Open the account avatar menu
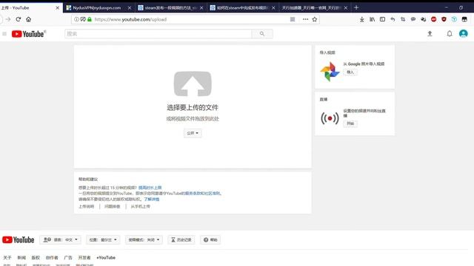This screenshot has height=266, width=474. point(464,34)
